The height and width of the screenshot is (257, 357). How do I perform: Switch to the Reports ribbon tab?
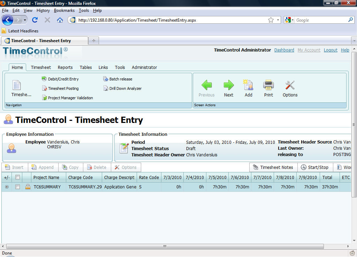(x=65, y=67)
